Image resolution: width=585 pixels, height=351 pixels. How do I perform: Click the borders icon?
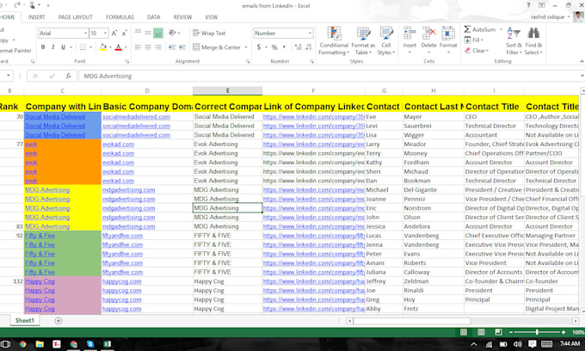click(83, 47)
